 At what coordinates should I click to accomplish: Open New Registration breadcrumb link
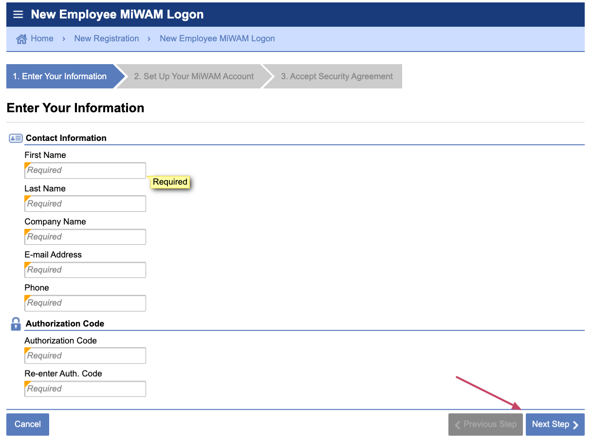[x=107, y=38]
